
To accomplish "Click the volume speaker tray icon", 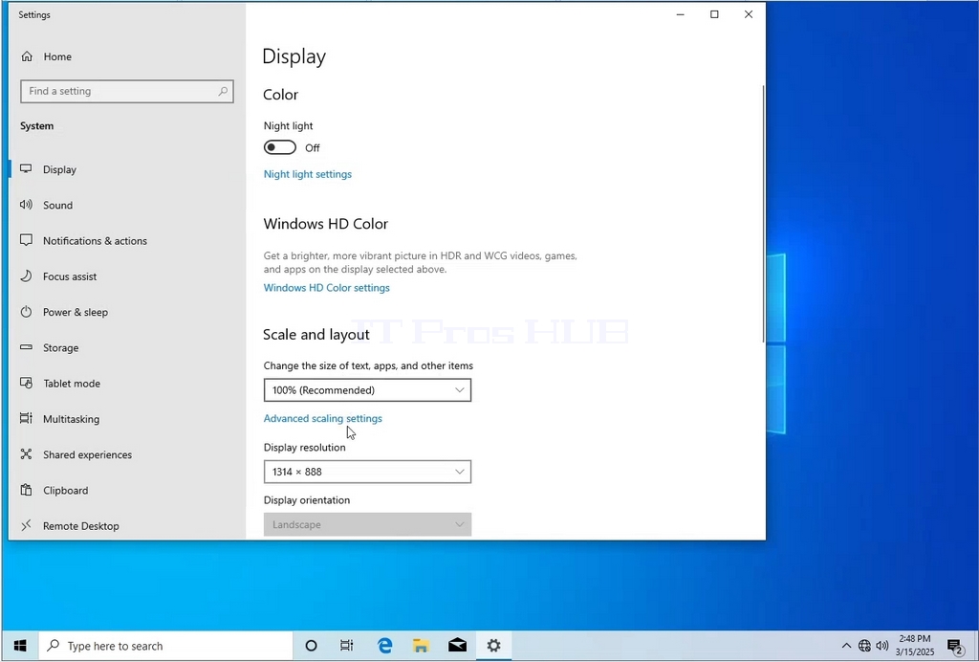I will [x=882, y=646].
